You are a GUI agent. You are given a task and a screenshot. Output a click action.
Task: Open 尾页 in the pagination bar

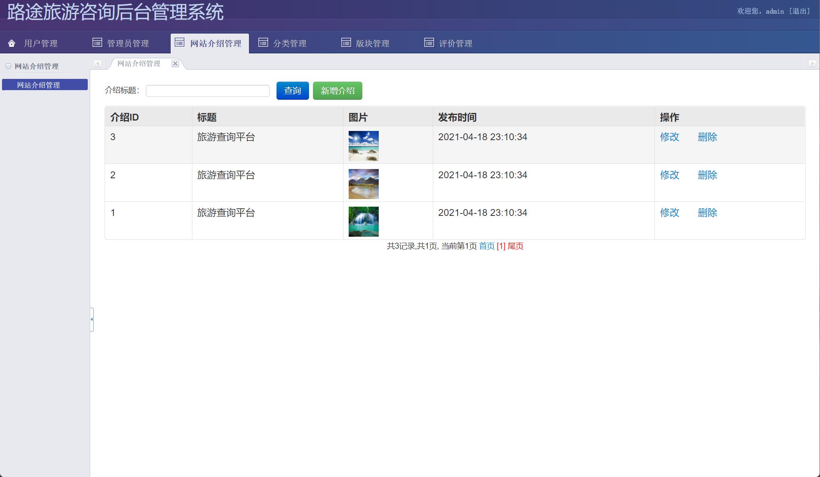[515, 247]
